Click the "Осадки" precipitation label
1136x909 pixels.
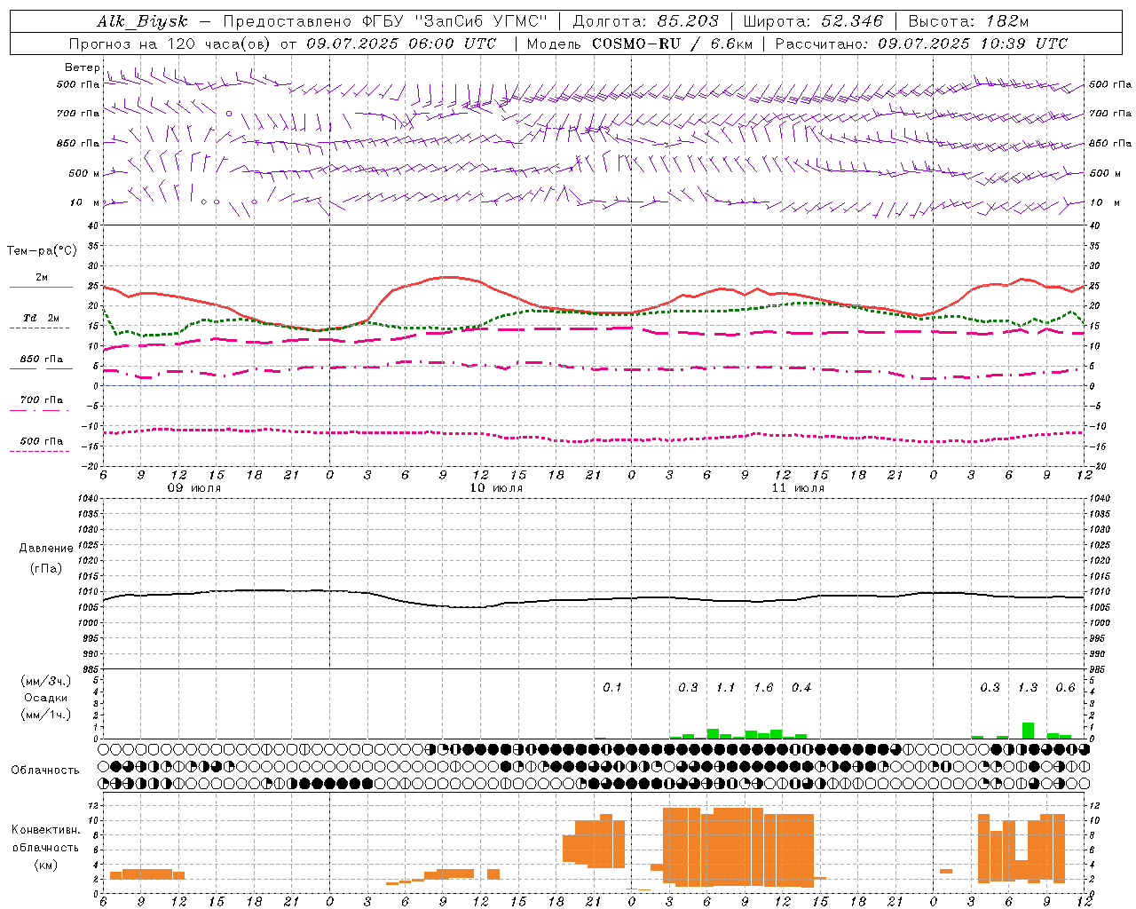[x=46, y=698]
